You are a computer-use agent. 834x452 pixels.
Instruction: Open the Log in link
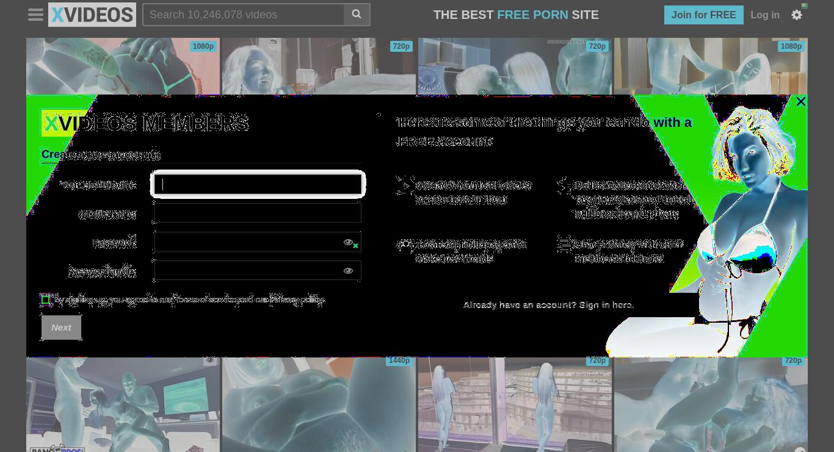pyautogui.click(x=765, y=15)
